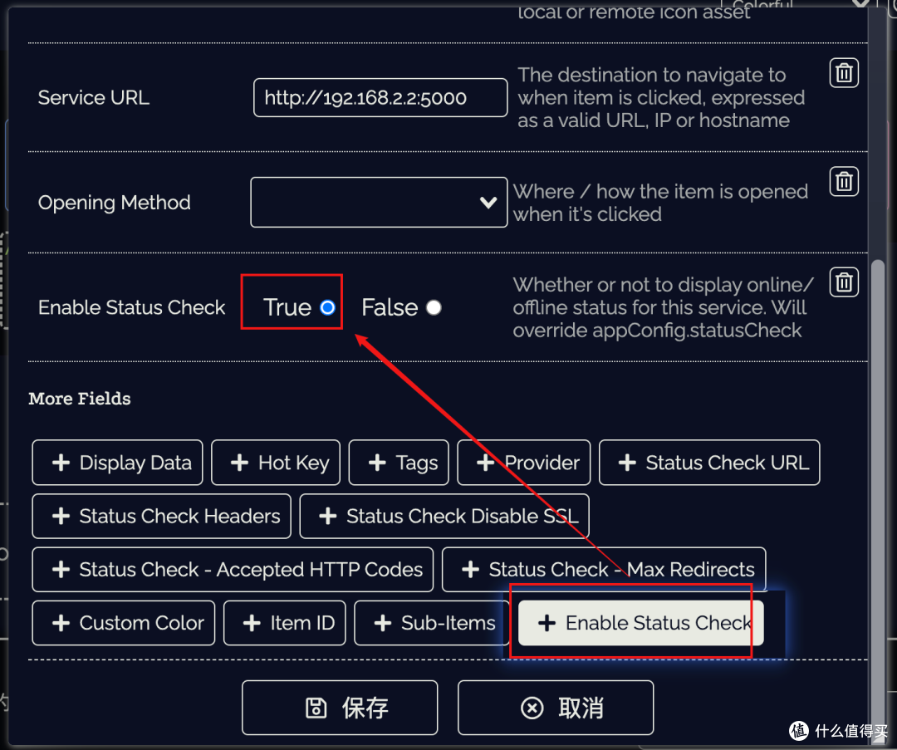Add the Provider field

(x=523, y=463)
